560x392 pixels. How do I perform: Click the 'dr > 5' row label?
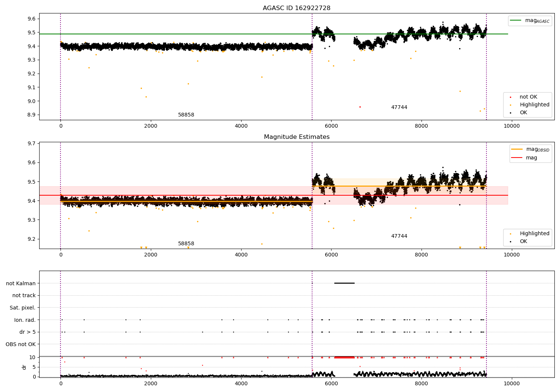click(x=28, y=332)
